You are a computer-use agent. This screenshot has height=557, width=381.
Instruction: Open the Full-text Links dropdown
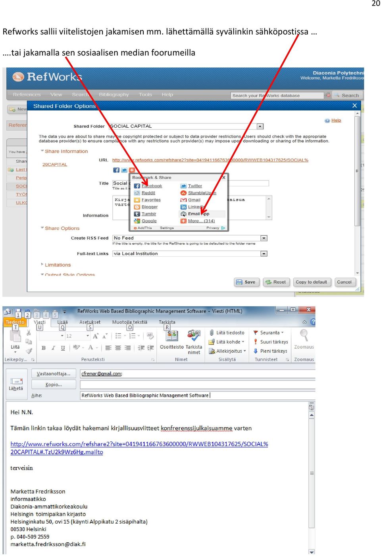(264, 254)
